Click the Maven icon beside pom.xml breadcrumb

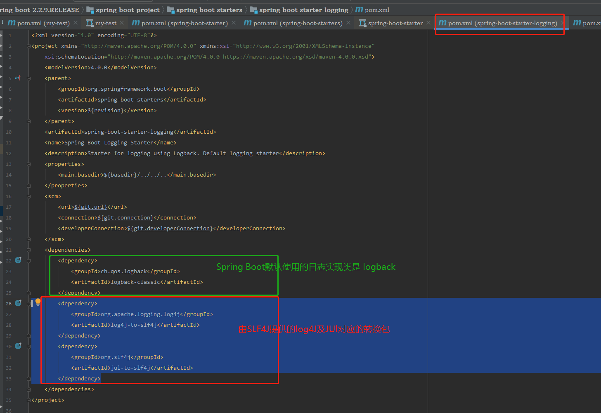pos(359,9)
